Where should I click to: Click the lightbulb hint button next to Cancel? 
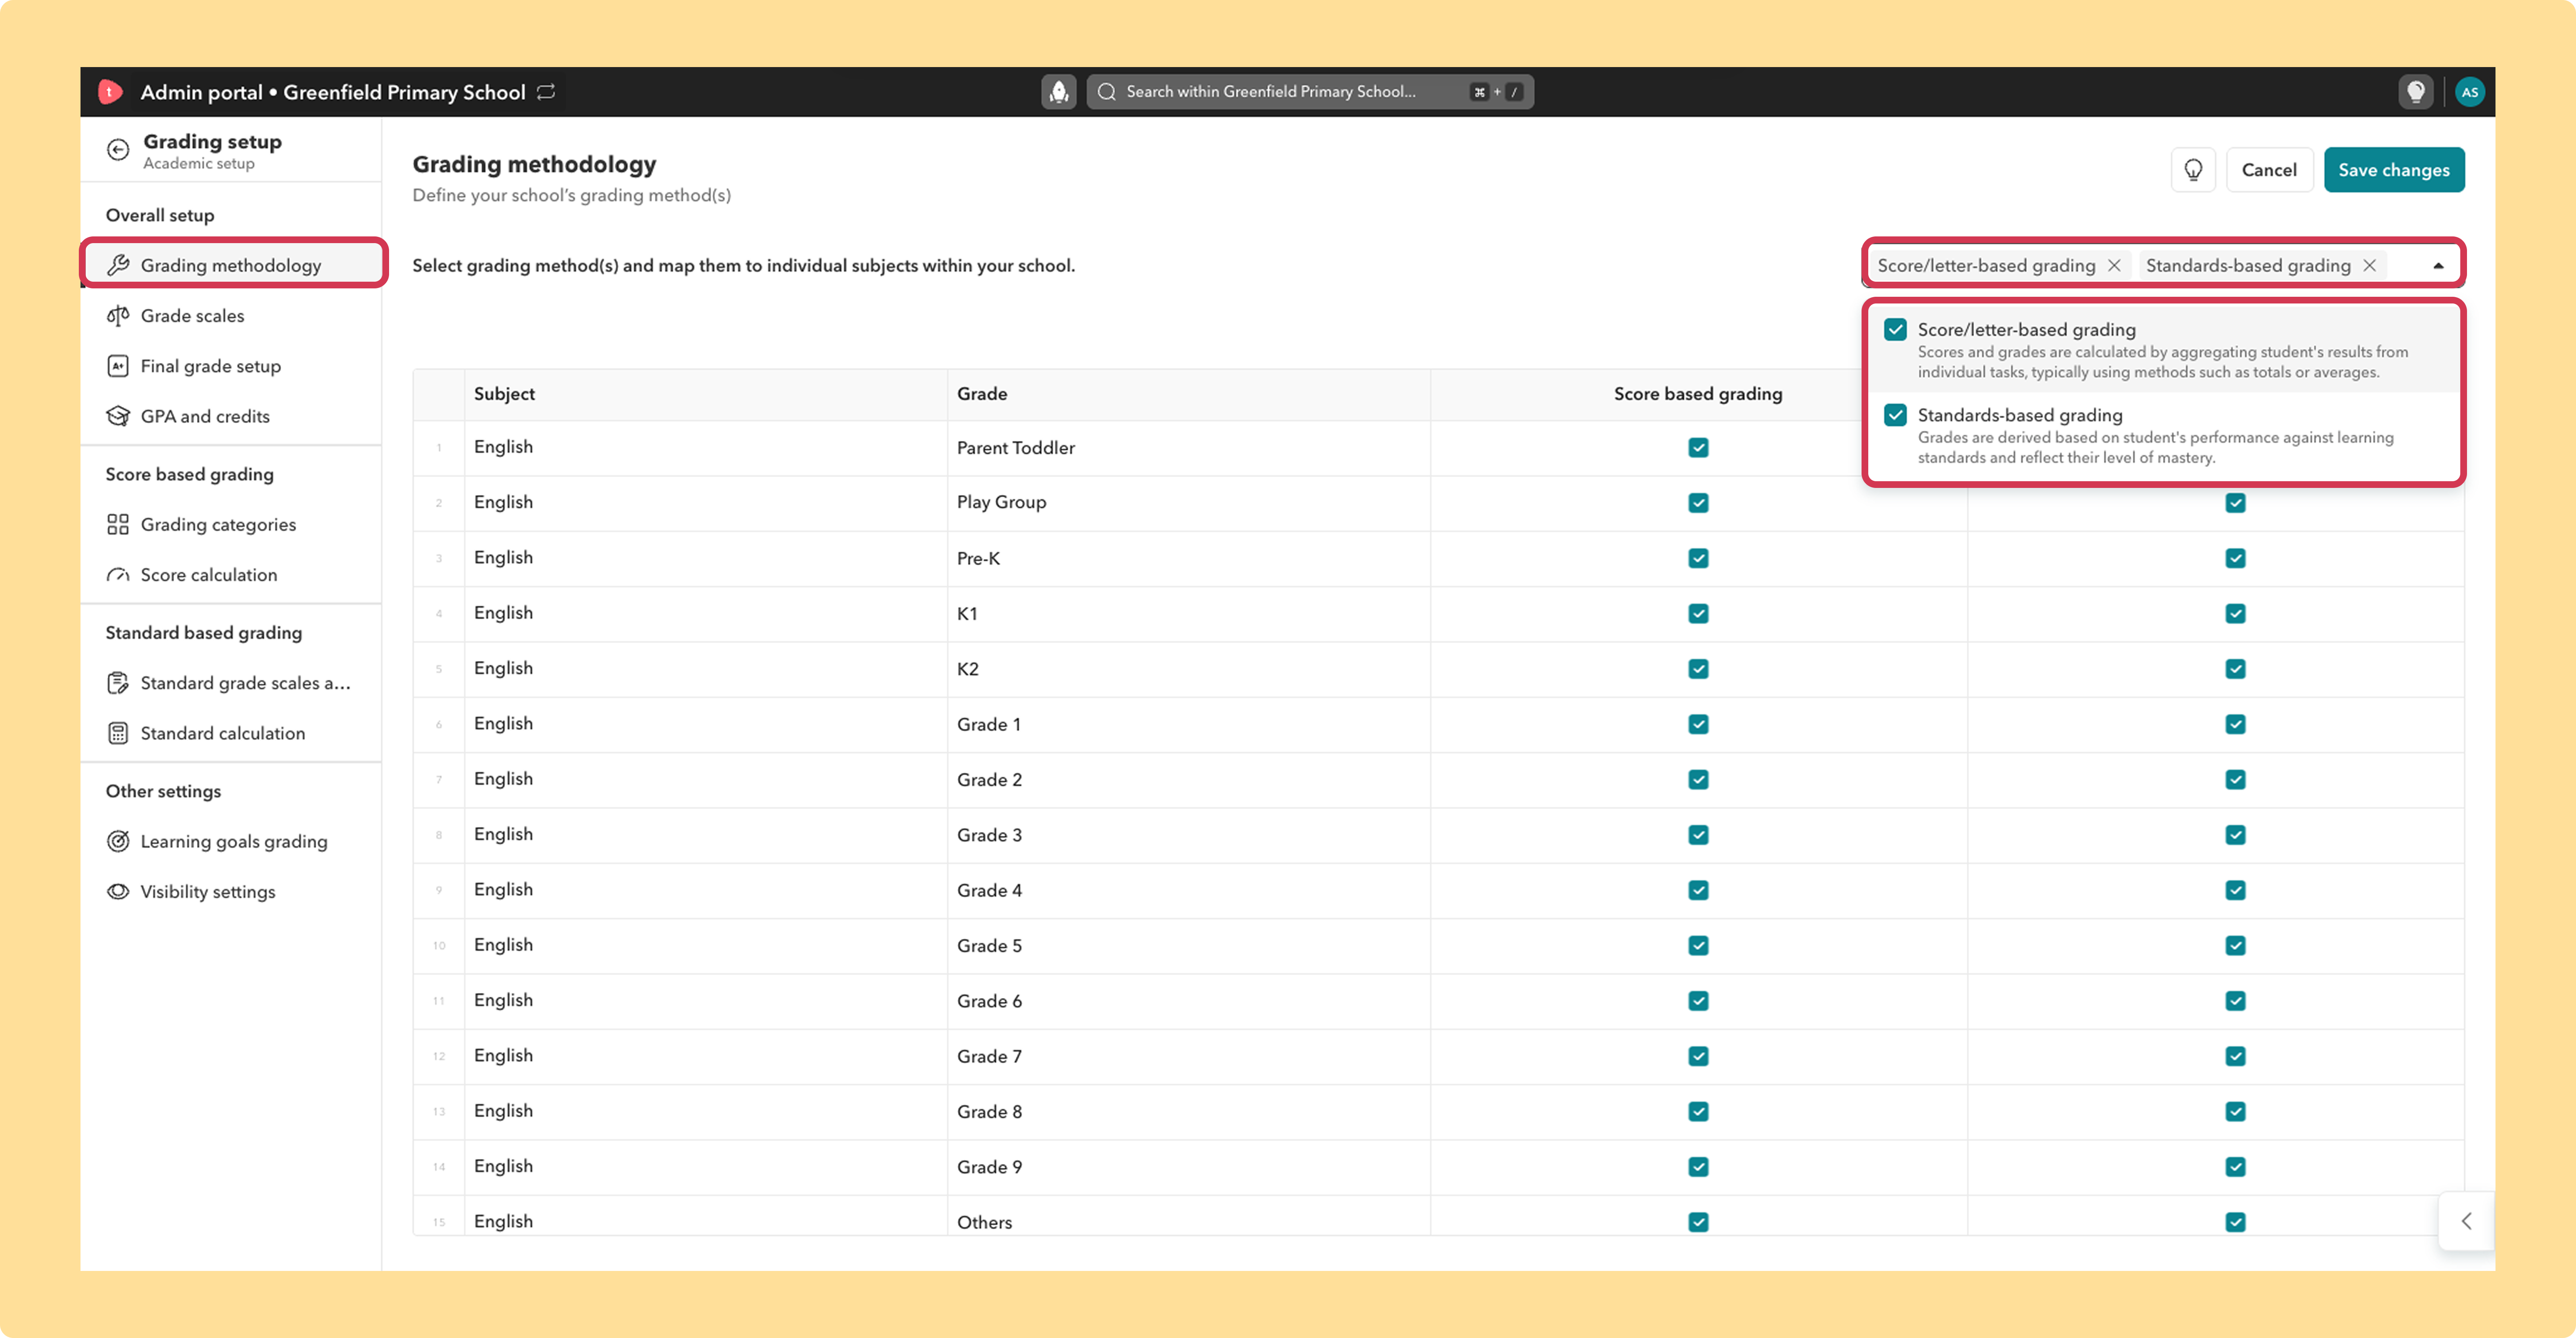click(2193, 170)
